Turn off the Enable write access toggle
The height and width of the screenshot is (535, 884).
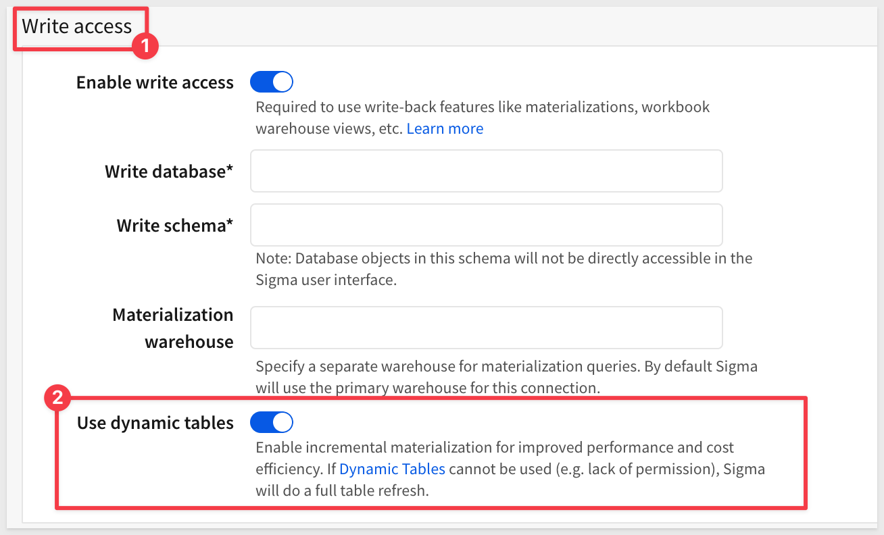pos(271,82)
